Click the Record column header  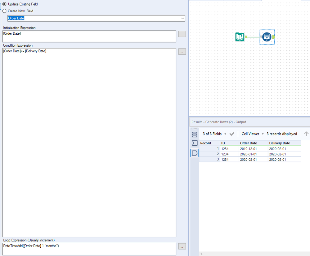coord(209,143)
